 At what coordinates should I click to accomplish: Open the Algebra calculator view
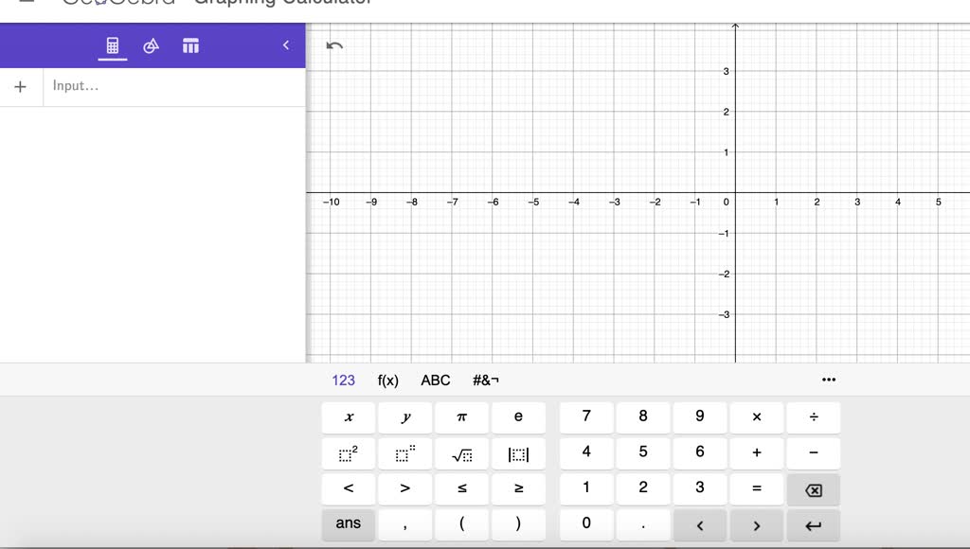113,45
